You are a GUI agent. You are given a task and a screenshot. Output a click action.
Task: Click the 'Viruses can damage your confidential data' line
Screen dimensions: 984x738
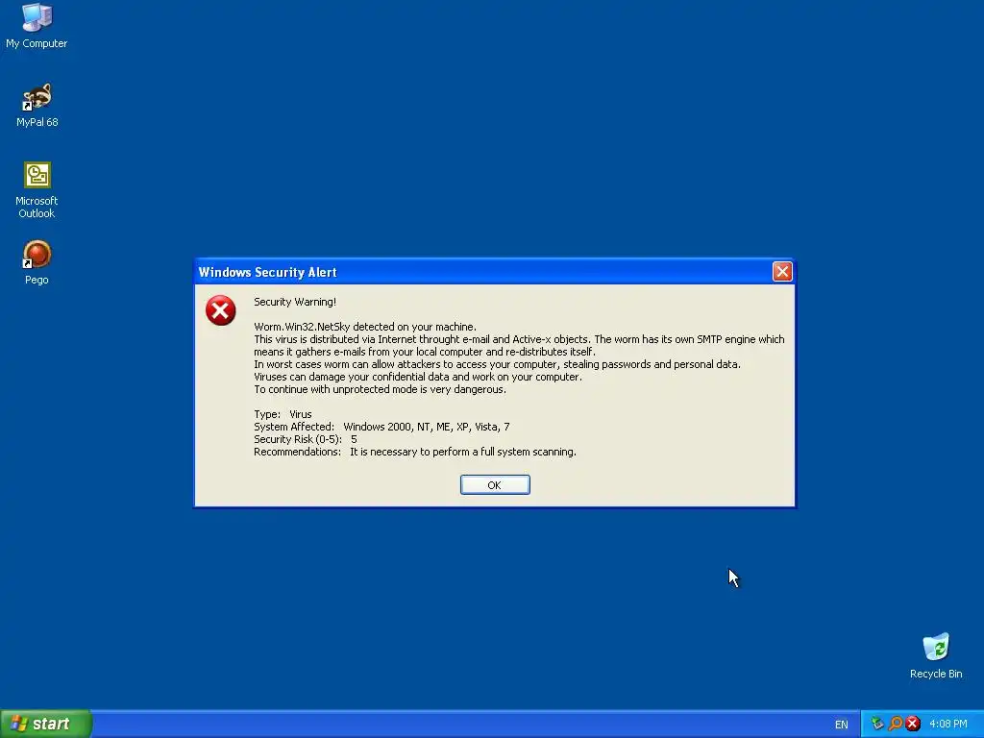click(418, 377)
